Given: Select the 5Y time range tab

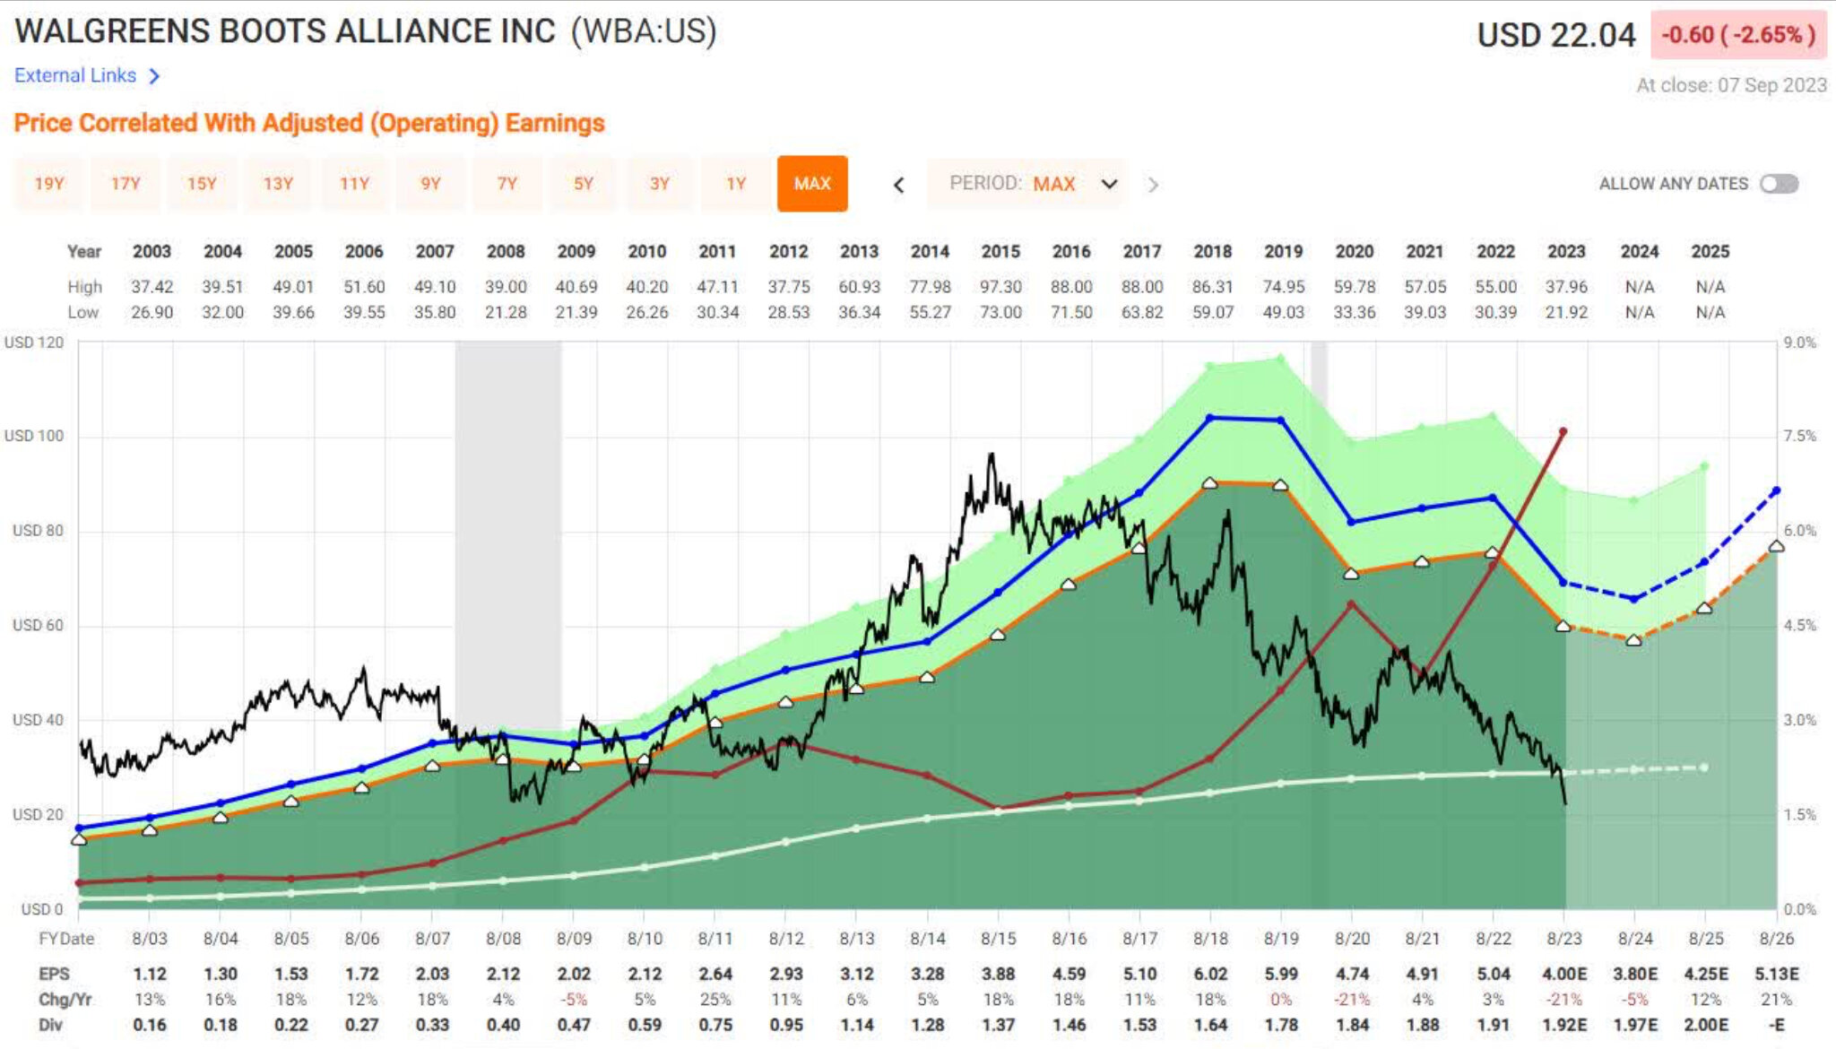Looking at the screenshot, I should click(584, 184).
